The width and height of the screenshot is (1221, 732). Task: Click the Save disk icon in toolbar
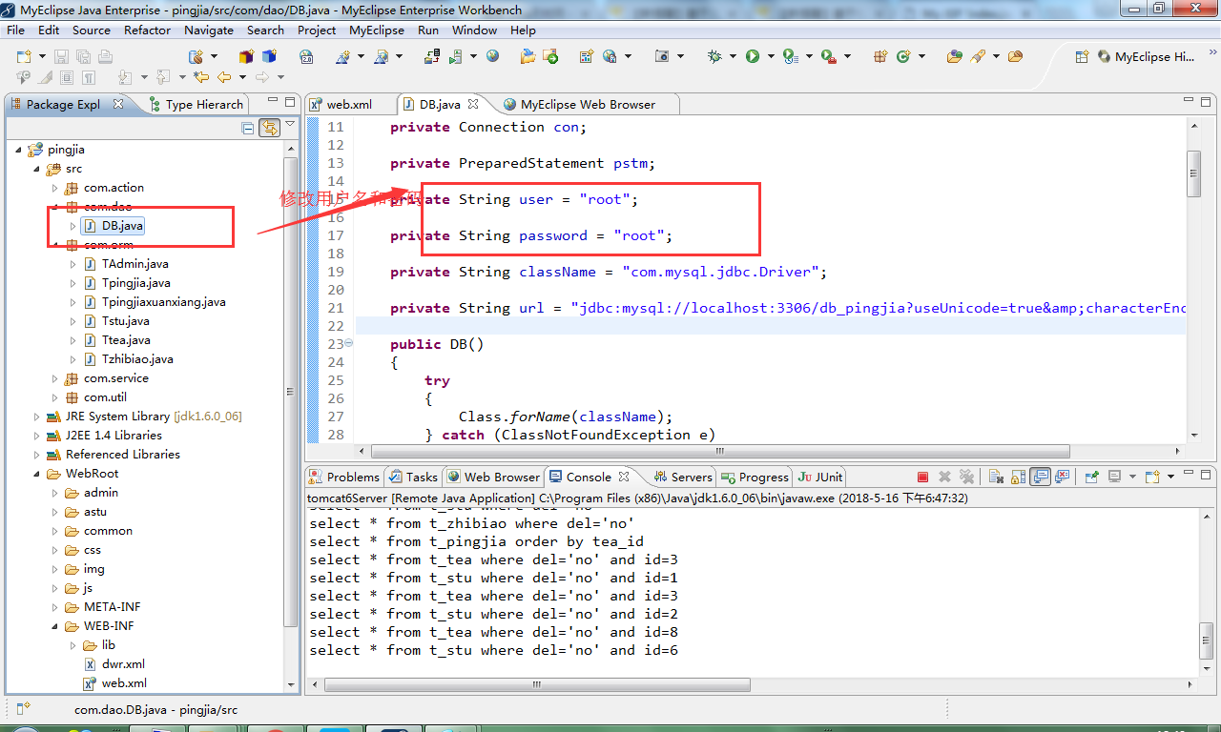[61, 56]
